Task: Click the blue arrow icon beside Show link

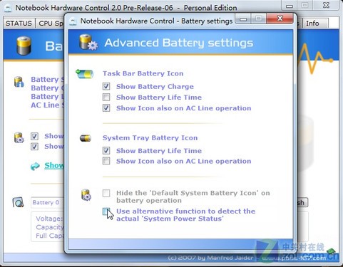Action: [35, 166]
